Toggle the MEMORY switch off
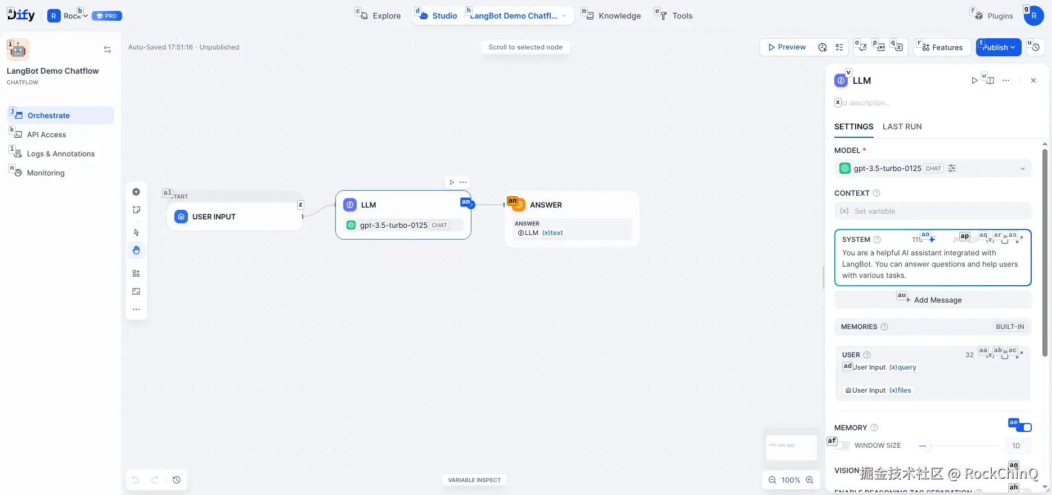 pos(1024,427)
